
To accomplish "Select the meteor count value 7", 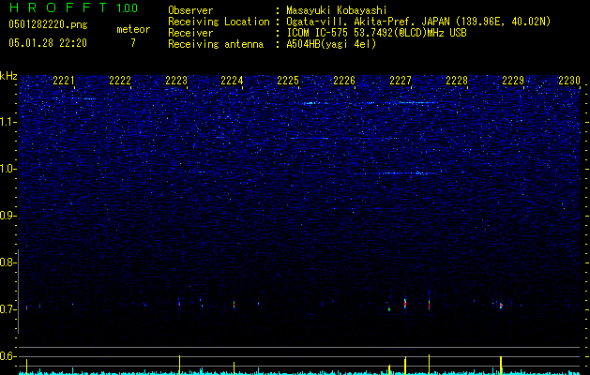I will [x=133, y=43].
